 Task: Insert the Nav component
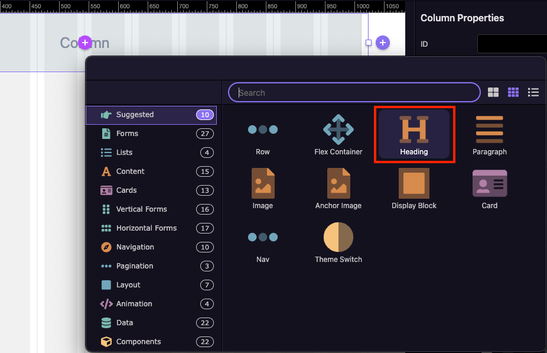(x=263, y=243)
